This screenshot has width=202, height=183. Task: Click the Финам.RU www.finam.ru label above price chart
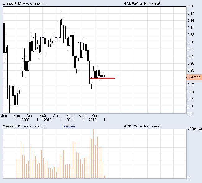(x=24, y=4)
